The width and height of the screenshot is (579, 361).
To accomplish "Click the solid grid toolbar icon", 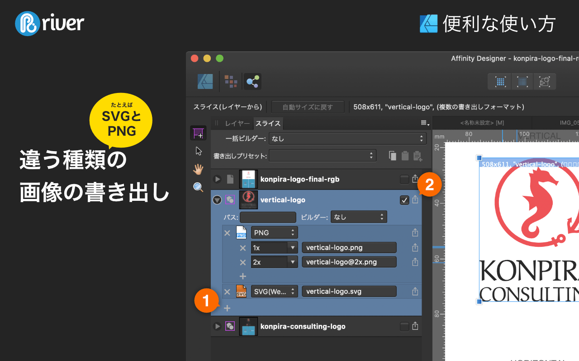I will 500,82.
